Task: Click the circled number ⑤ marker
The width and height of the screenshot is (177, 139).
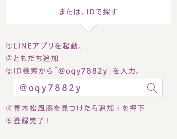Action: 9,121
